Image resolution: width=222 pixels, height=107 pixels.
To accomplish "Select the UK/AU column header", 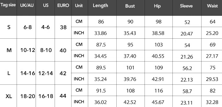I will tap(27, 5).
